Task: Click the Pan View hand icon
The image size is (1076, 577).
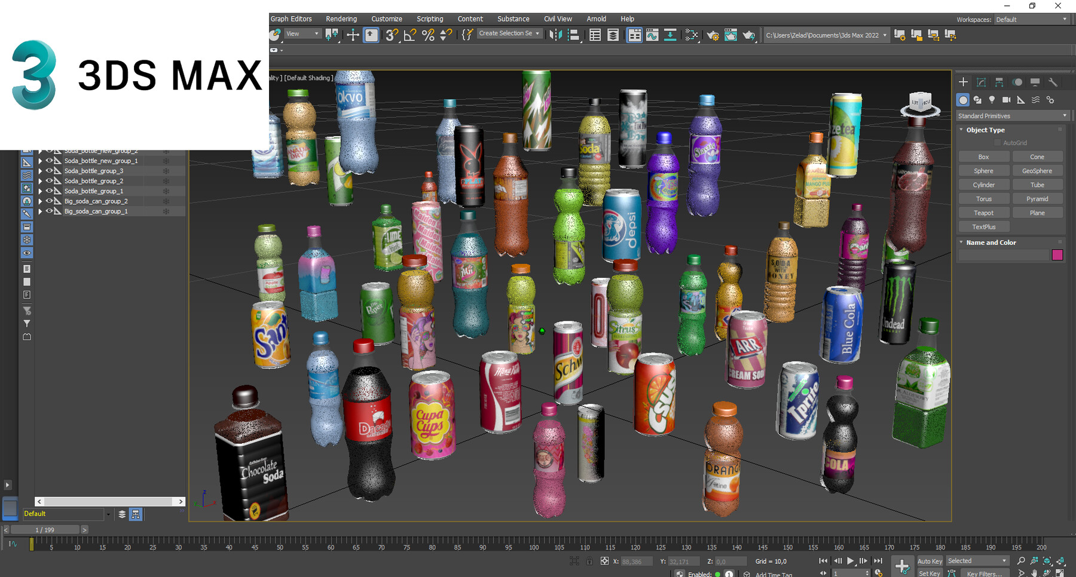Action: coord(1034,573)
